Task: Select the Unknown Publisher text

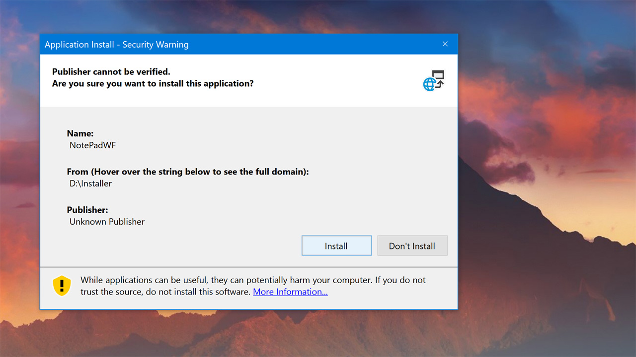Action: click(x=107, y=222)
